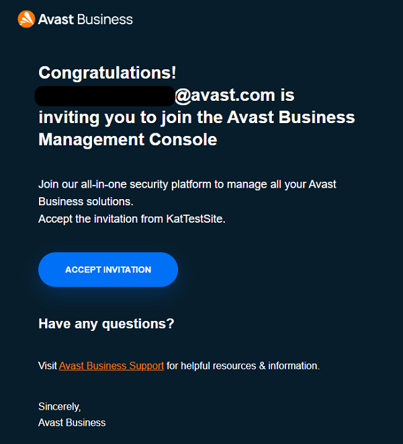Click the word 'Visit' before the support link
Image resolution: width=403 pixels, height=444 pixels.
tap(48, 366)
